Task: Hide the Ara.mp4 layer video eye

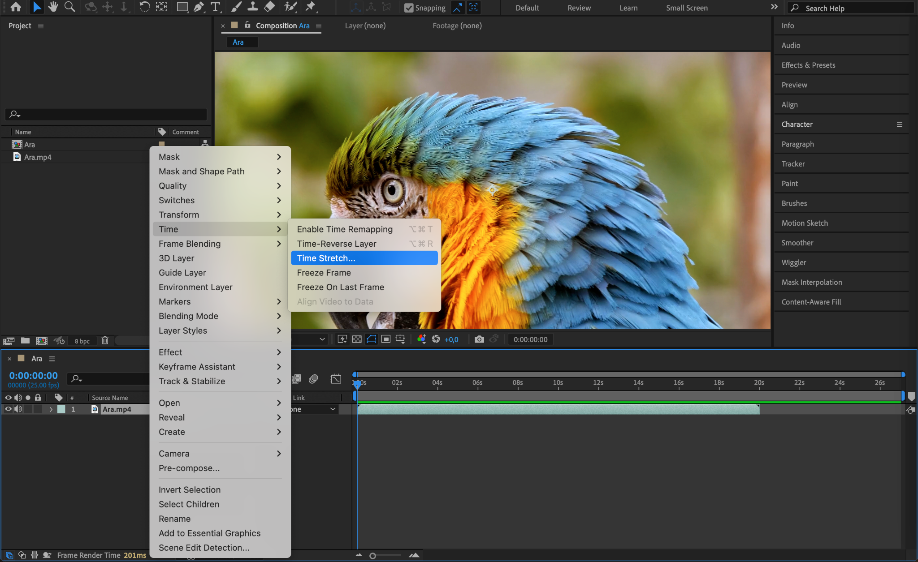Action: [8, 409]
